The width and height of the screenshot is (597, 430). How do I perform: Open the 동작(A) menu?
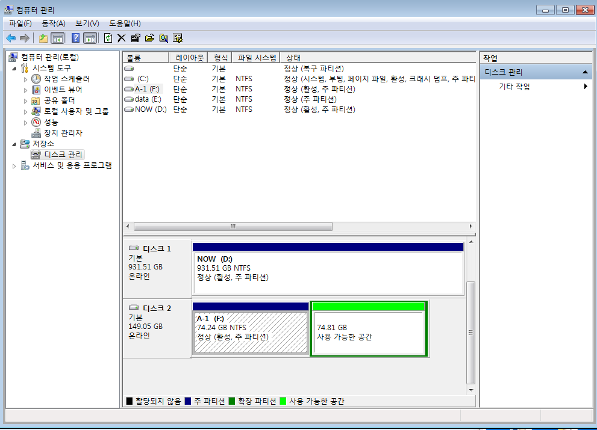(x=53, y=23)
